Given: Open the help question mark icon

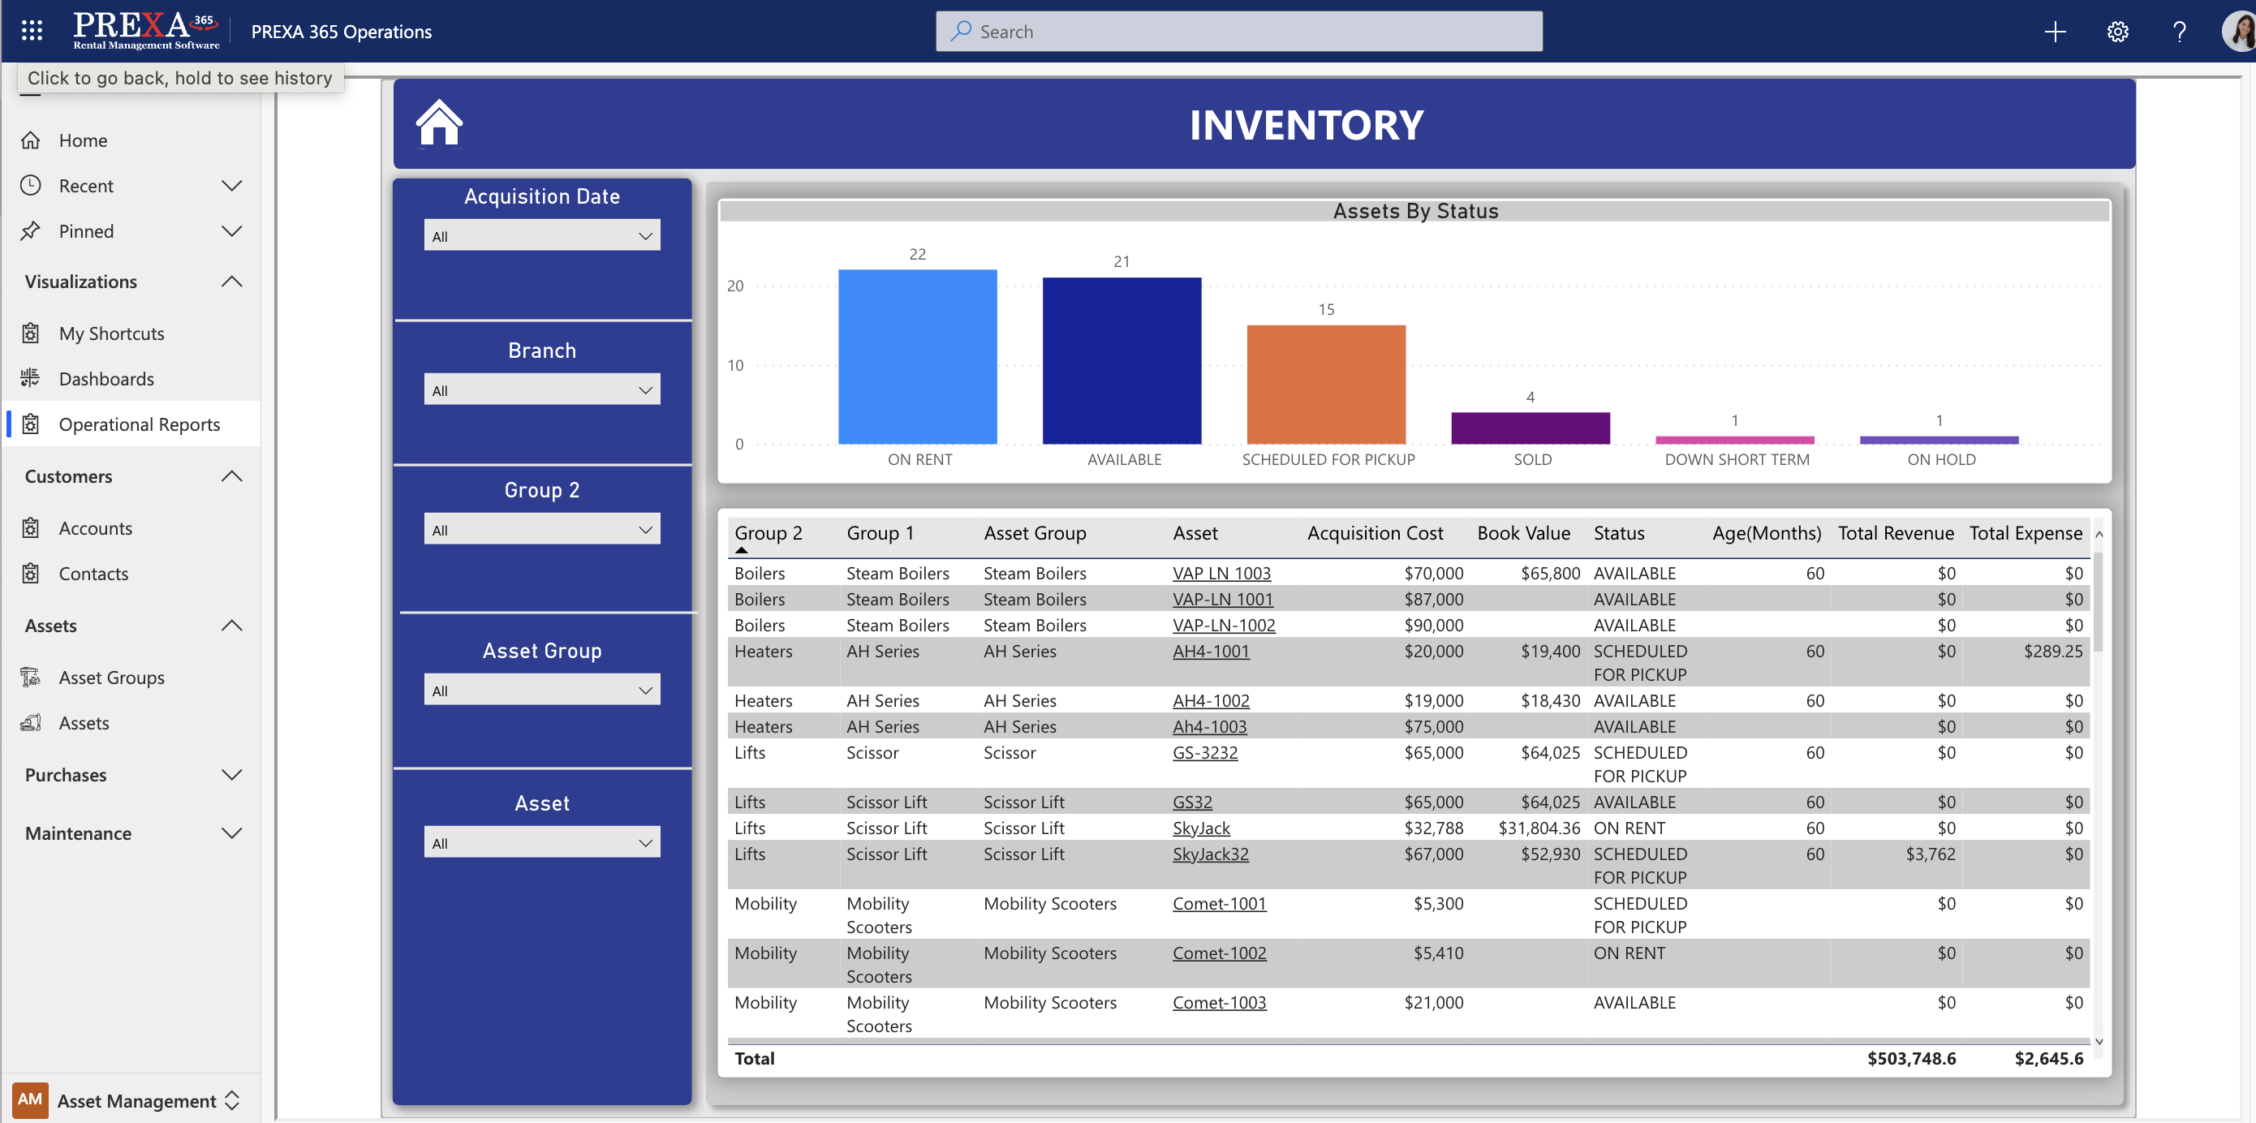Looking at the screenshot, I should [x=2180, y=32].
